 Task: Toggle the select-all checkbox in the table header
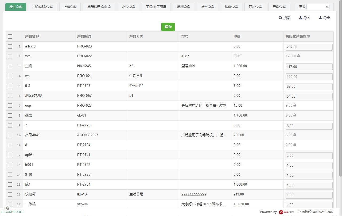[x=10, y=37]
